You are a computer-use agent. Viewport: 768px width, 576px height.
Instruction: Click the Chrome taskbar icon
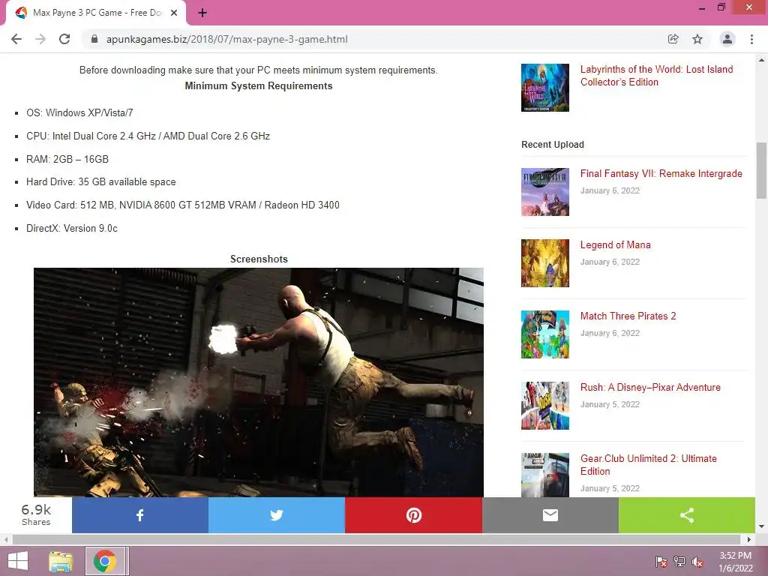click(x=104, y=561)
